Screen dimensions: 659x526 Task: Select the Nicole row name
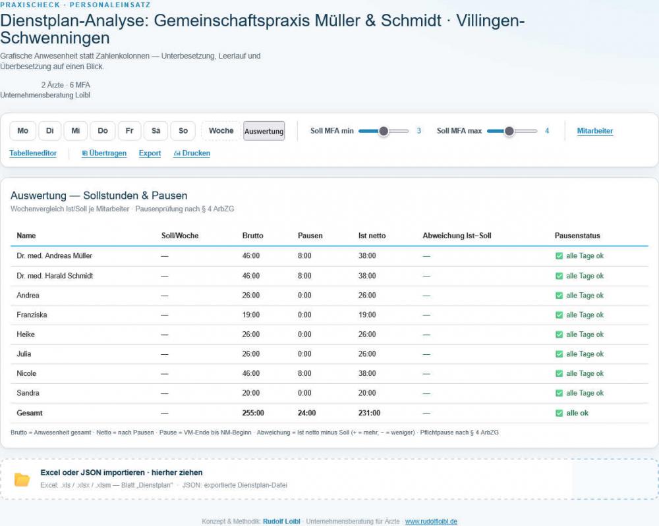(26, 373)
